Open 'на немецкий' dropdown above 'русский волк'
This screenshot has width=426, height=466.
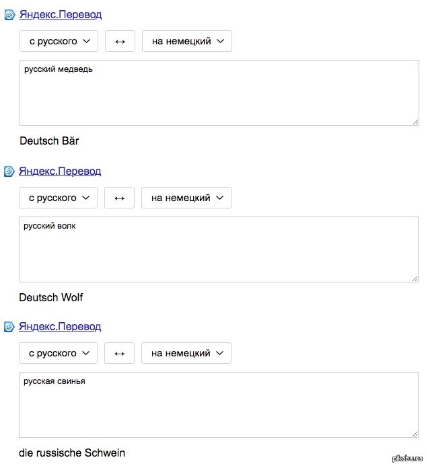pyautogui.click(x=186, y=198)
